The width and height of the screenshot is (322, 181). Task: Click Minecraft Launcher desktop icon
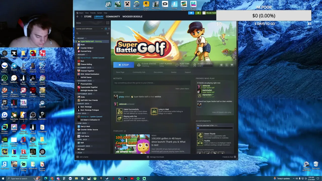pos(127,6)
